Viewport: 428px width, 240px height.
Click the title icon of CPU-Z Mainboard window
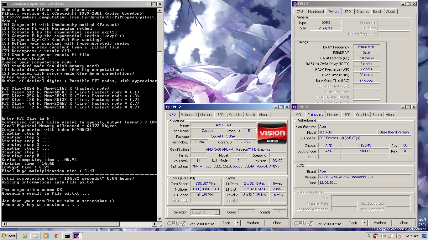coord(295,107)
